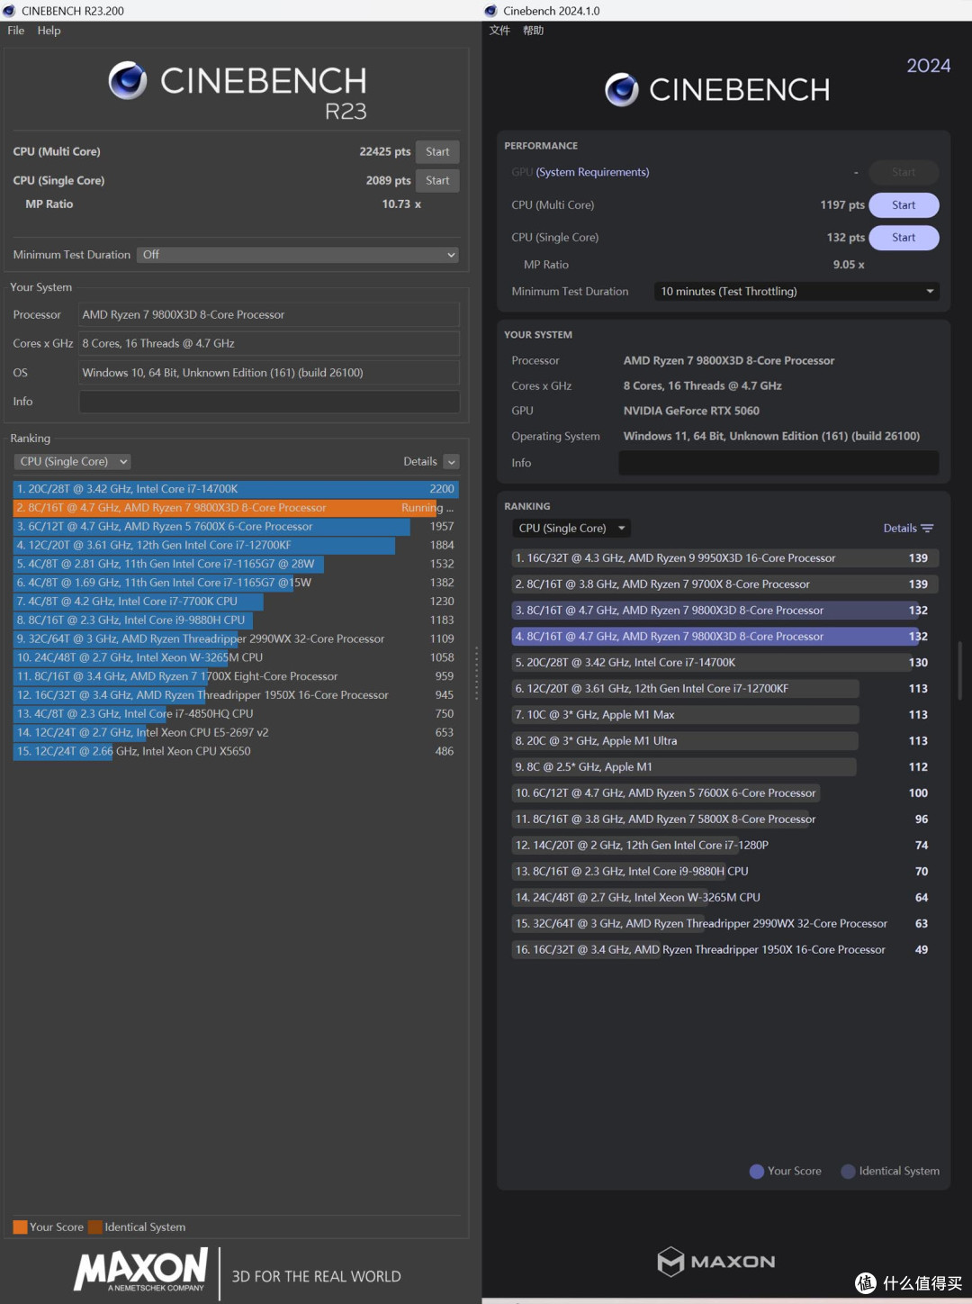Select R23 ranking row Core i7-4850HQ

pyautogui.click(x=236, y=714)
